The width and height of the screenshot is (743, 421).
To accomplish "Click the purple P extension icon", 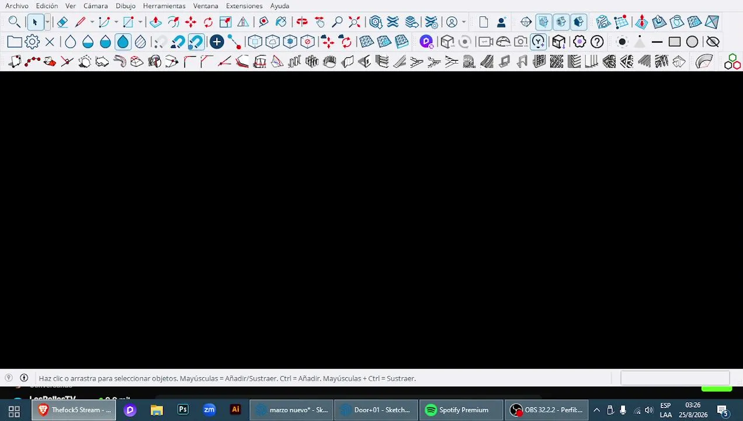I will [x=426, y=42].
